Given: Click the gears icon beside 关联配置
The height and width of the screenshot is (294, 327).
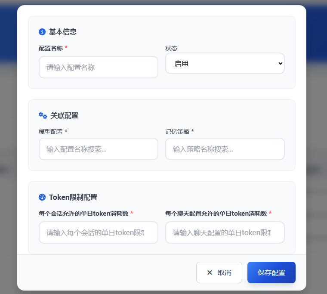Looking at the screenshot, I should [43, 115].
